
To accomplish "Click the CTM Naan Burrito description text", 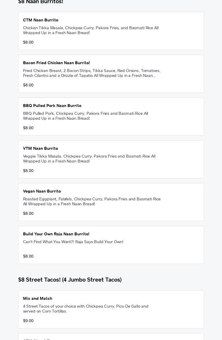I will point(91,30).
